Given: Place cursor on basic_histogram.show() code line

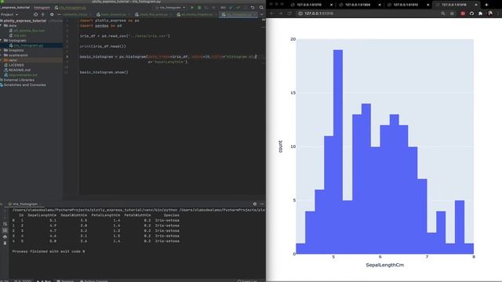Looking at the screenshot, I should pyautogui.click(x=104, y=72).
